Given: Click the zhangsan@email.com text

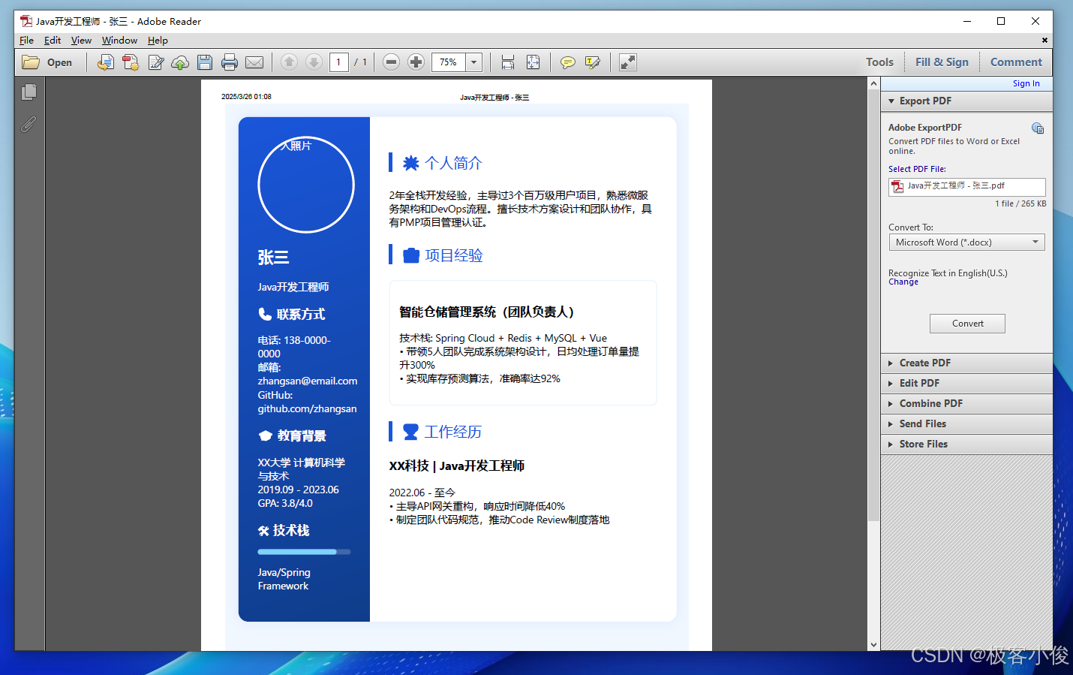Looking at the screenshot, I should point(308,381).
